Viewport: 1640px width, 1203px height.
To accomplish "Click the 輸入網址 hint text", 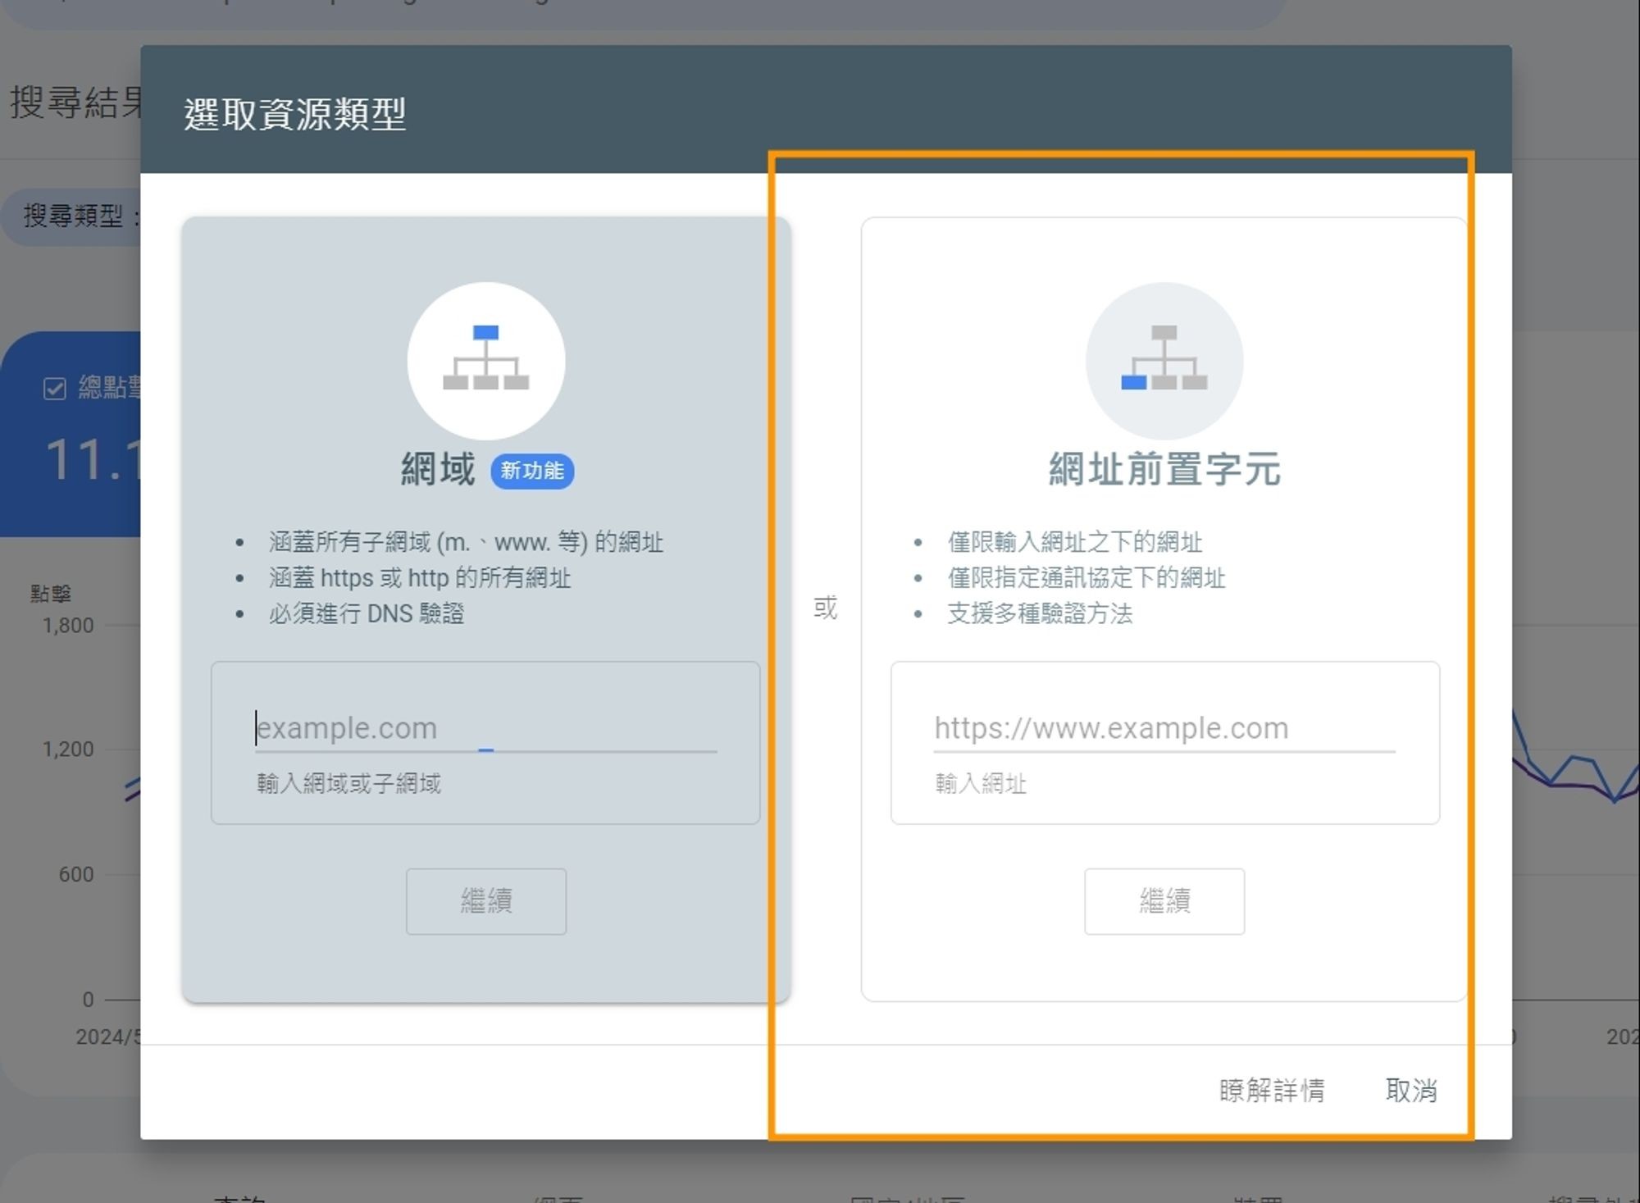I will [x=981, y=784].
